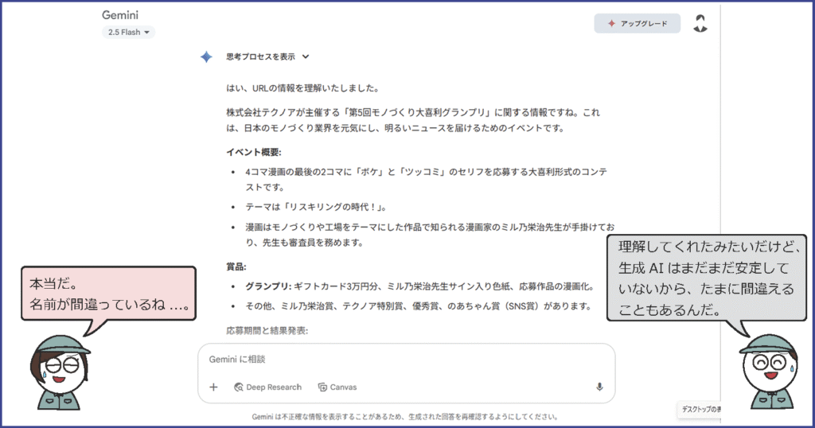
Task: Open the 2.5 Flash model dropdown
Action: click(x=128, y=32)
